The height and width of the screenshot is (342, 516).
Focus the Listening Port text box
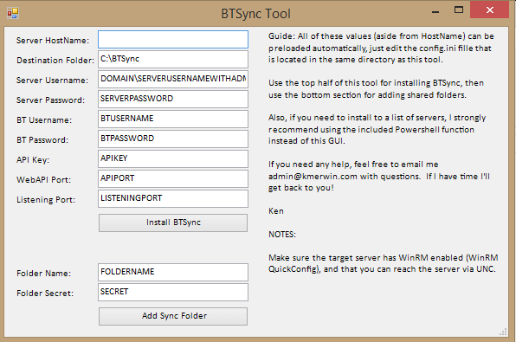tap(173, 198)
